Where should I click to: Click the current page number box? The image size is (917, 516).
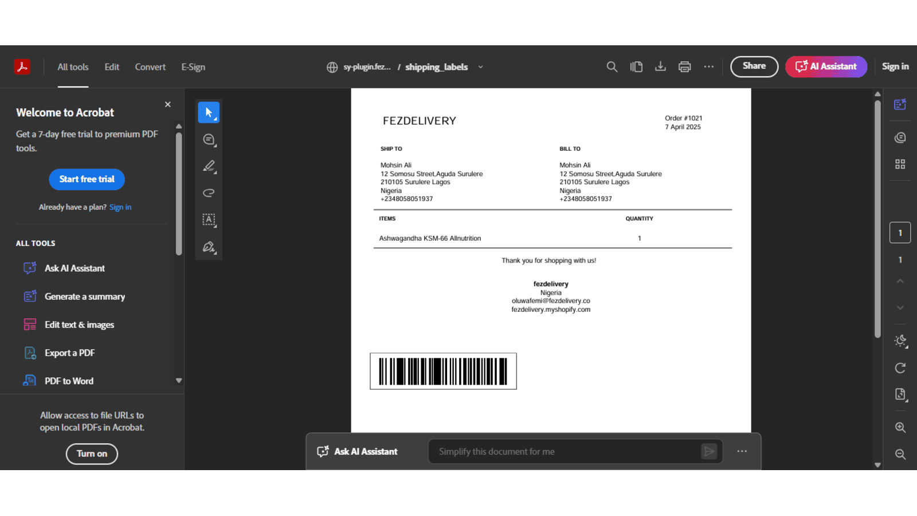pos(900,233)
